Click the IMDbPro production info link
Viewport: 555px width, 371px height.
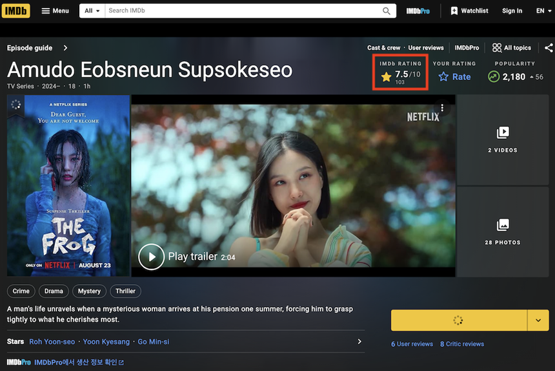point(79,362)
